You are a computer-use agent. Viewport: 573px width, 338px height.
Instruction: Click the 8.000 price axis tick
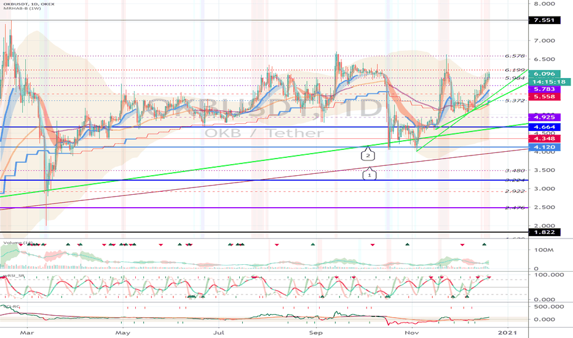tap(545, 4)
